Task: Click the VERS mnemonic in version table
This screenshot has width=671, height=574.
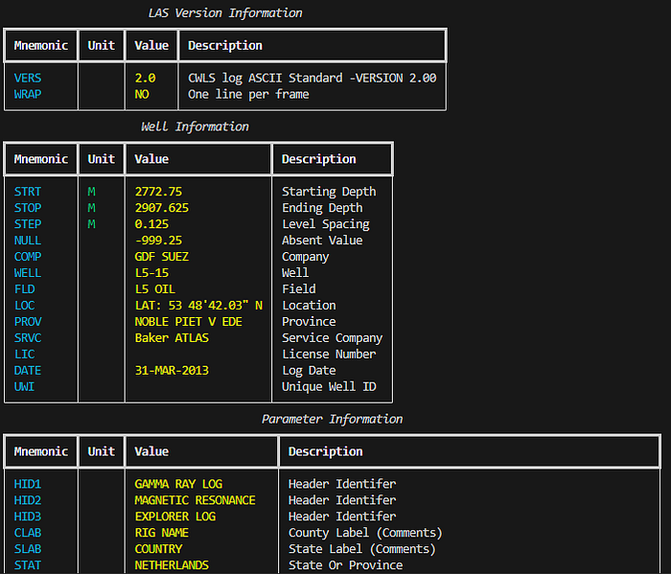Action: tap(28, 78)
